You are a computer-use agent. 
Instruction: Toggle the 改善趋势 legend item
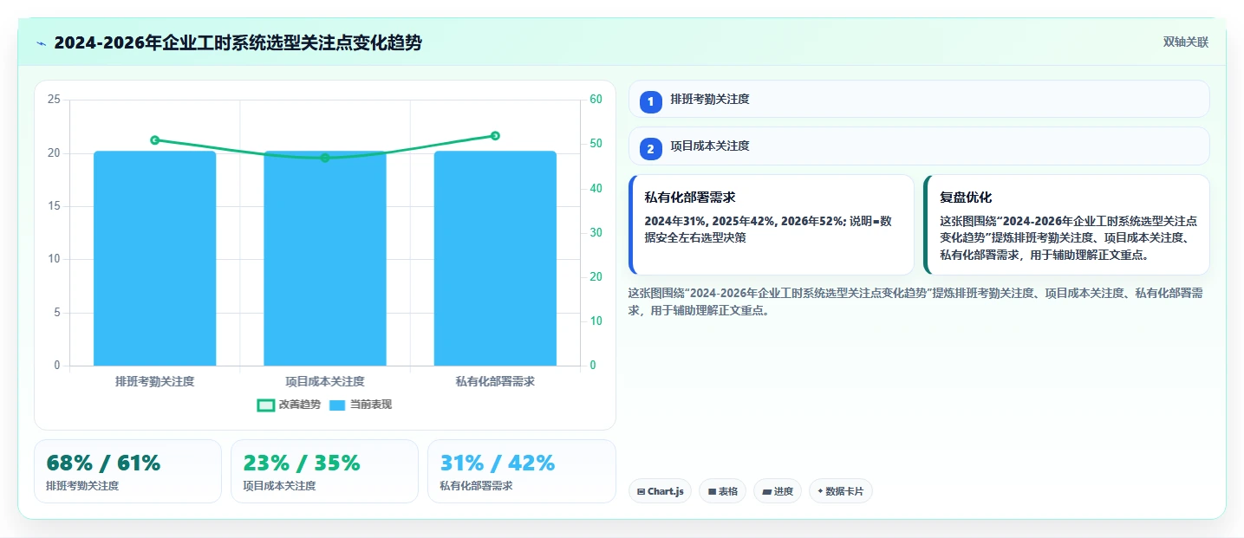[x=289, y=405]
